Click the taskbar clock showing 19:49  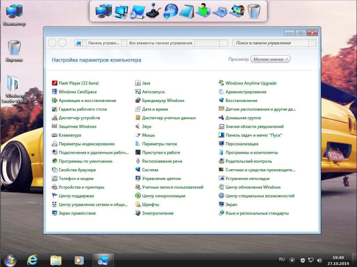pyautogui.click(x=338, y=260)
